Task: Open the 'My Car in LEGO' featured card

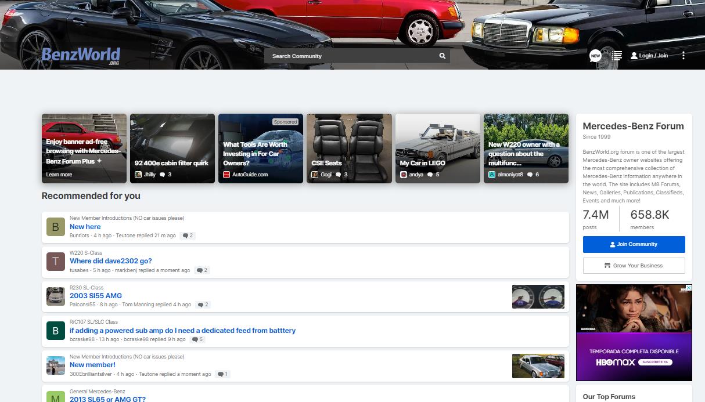Action: [x=438, y=149]
